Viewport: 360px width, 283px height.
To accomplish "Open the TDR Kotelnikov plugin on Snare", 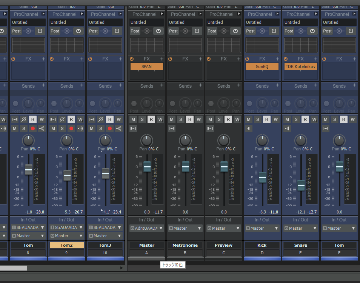I will [300, 66].
